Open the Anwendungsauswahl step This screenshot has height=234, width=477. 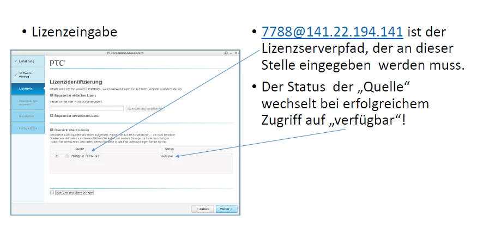(x=28, y=102)
